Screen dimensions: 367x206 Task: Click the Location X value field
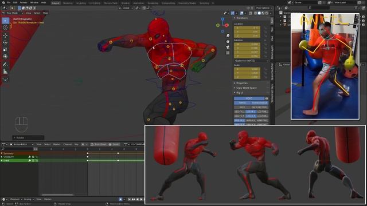coord(247,28)
